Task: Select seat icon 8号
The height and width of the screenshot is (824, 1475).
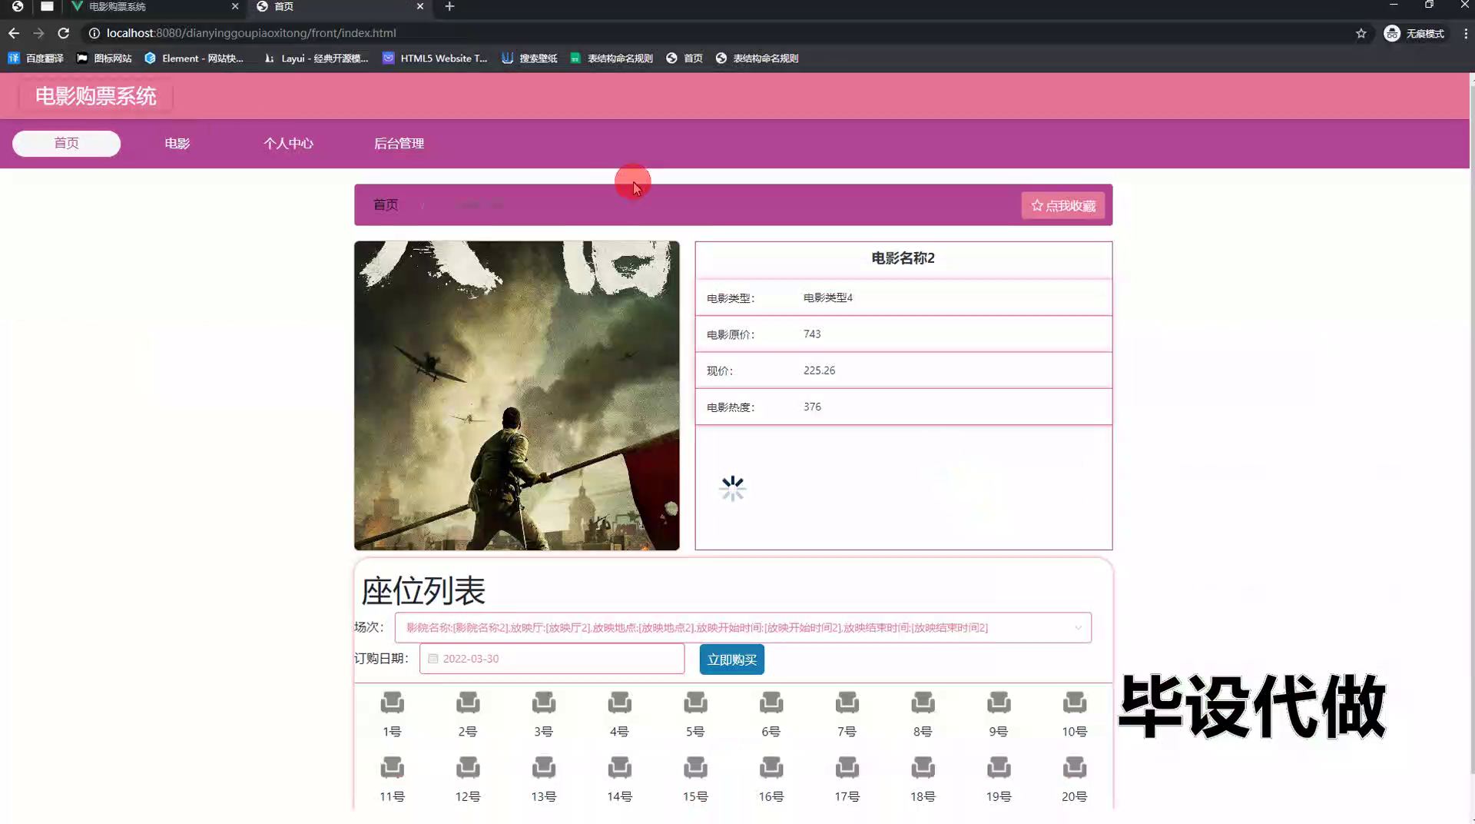Action: point(923,703)
